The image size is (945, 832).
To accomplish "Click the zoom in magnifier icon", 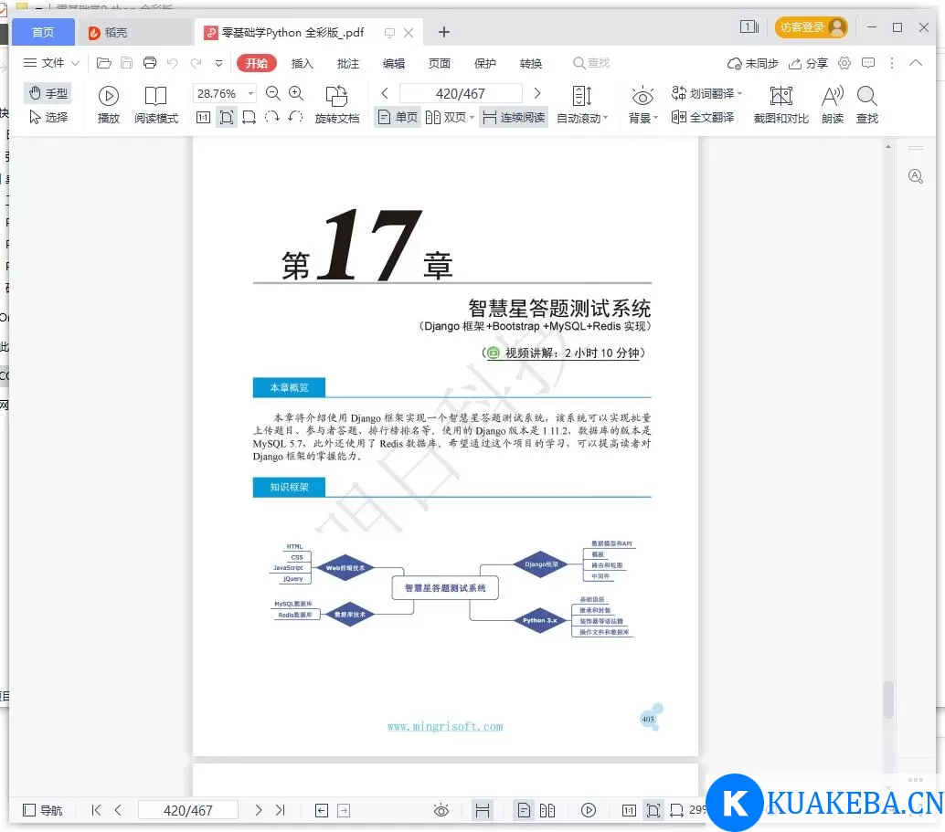I will 296,93.
